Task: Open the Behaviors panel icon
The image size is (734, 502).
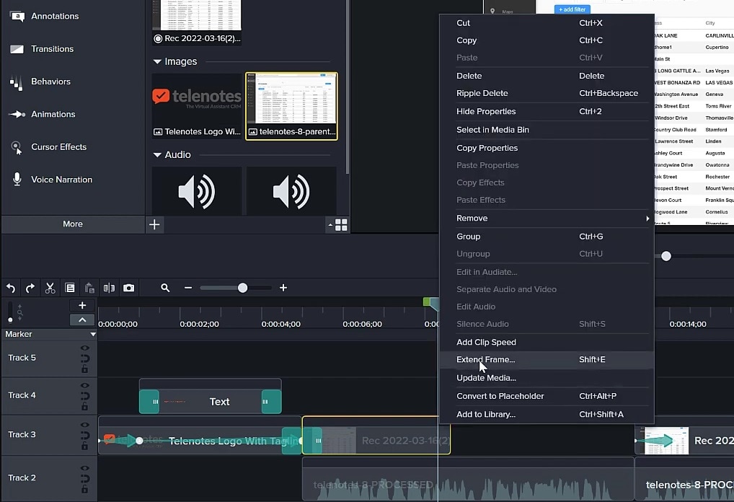Action: (16, 82)
